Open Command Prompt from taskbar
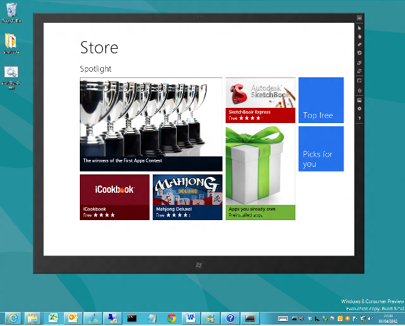405x326 pixels. coord(132,318)
